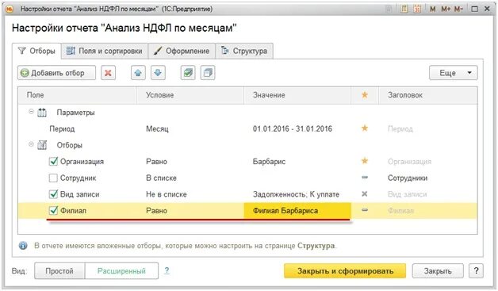Open the Еще dropdown menu
Screen dimensions: 498x291
point(454,73)
